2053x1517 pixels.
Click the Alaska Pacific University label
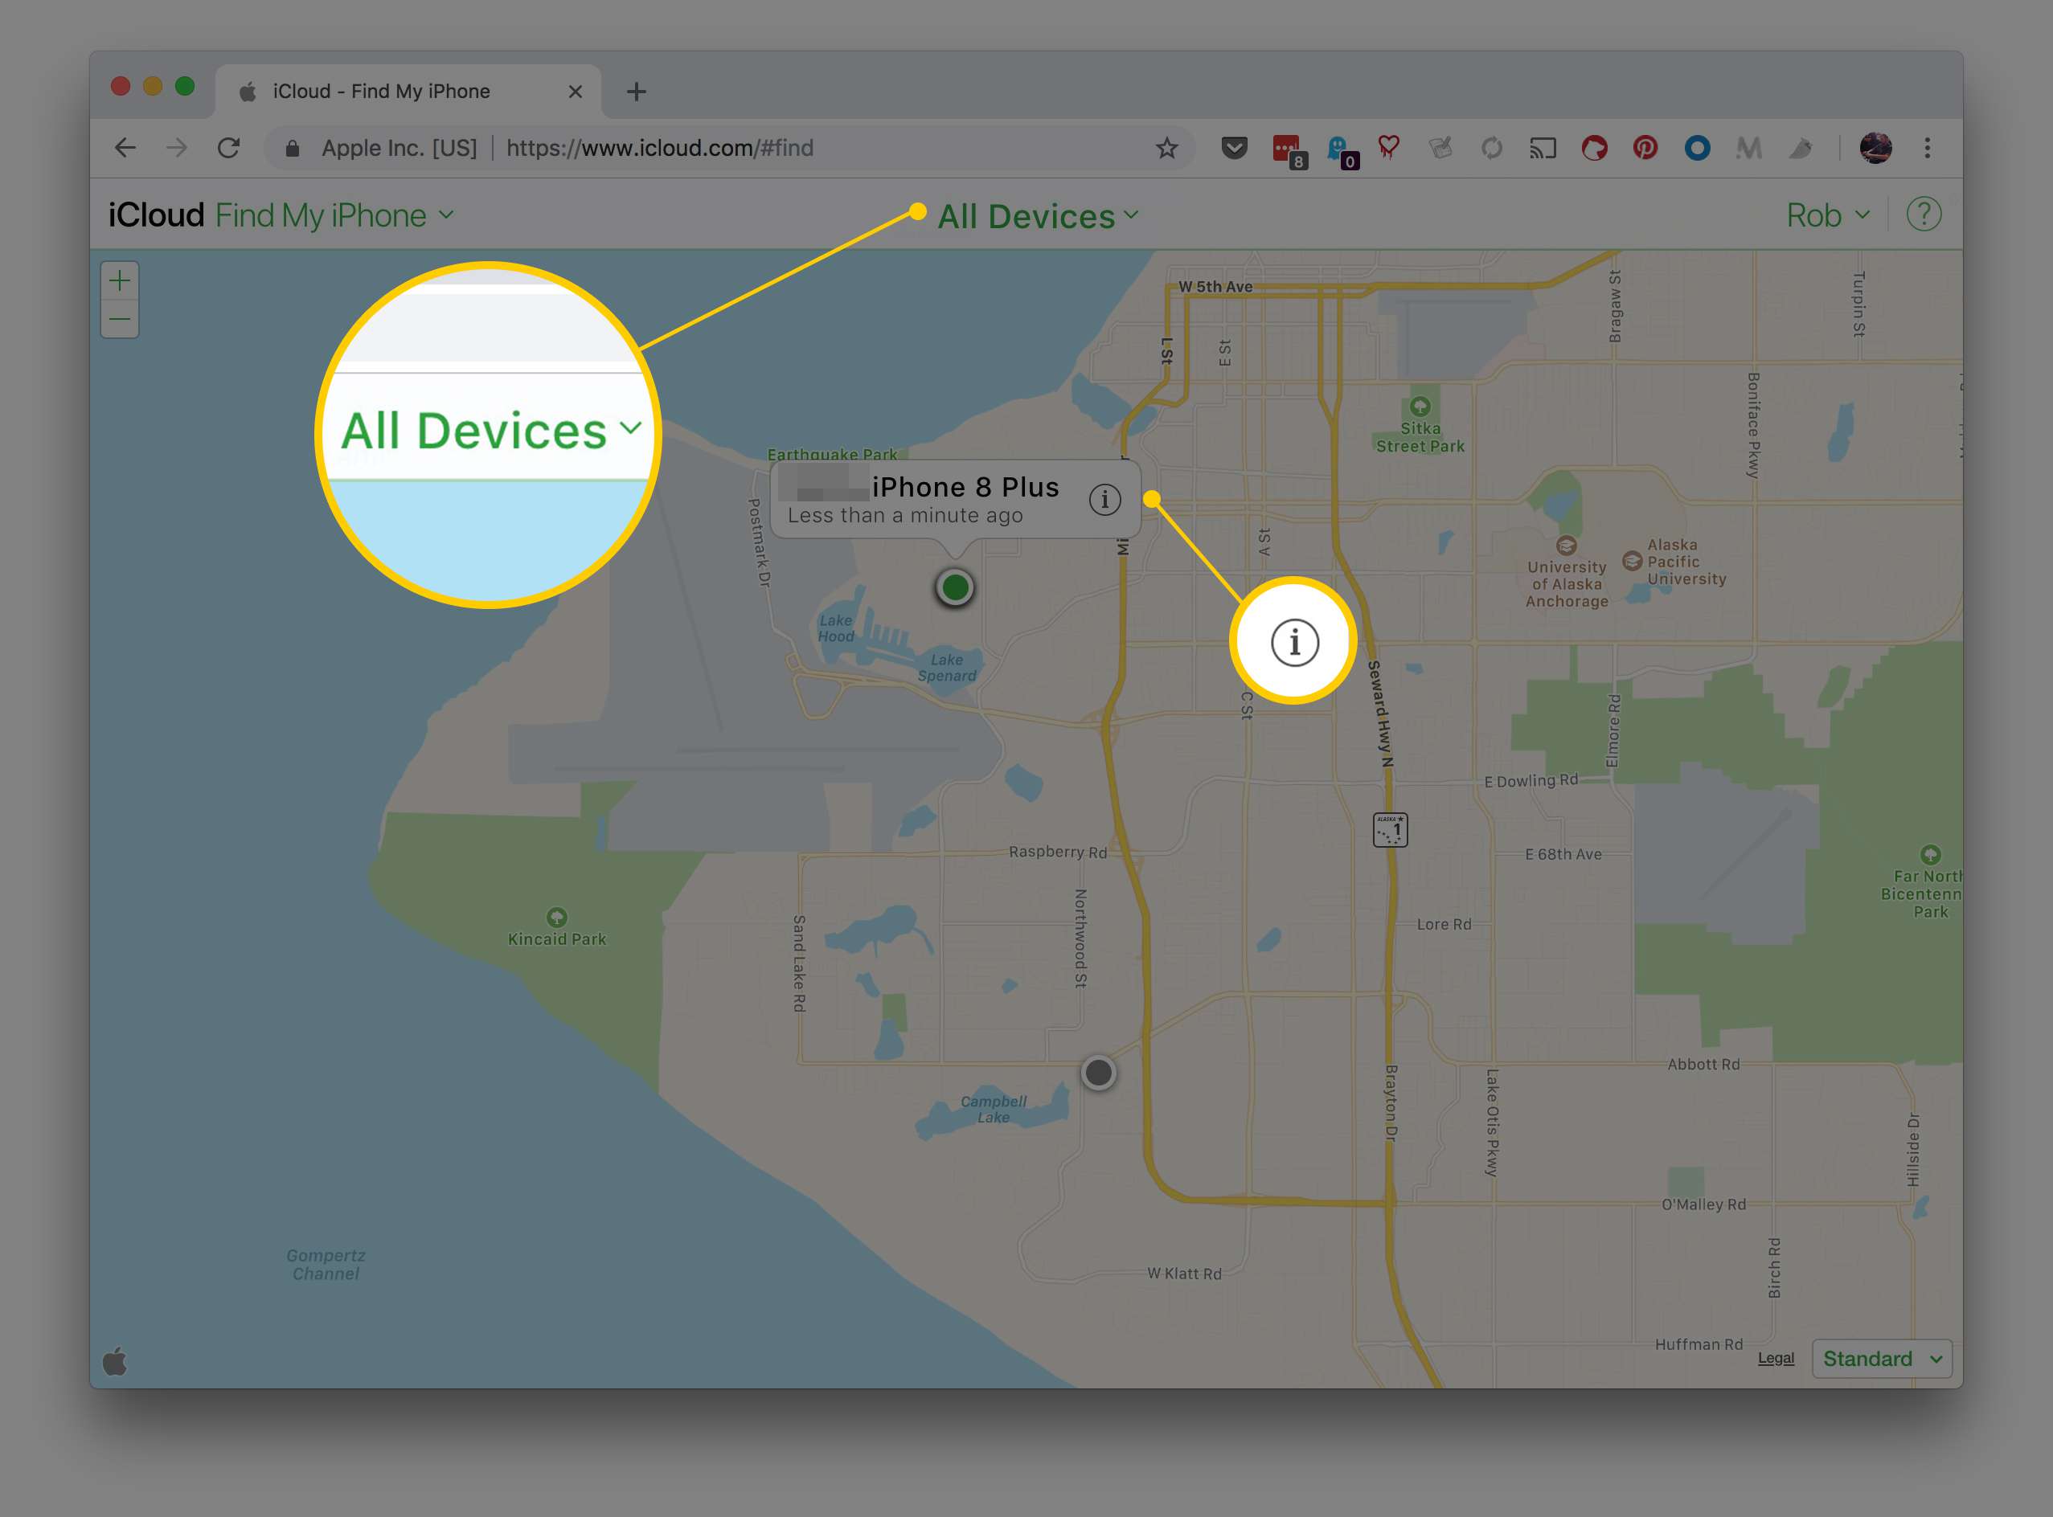(x=1686, y=562)
